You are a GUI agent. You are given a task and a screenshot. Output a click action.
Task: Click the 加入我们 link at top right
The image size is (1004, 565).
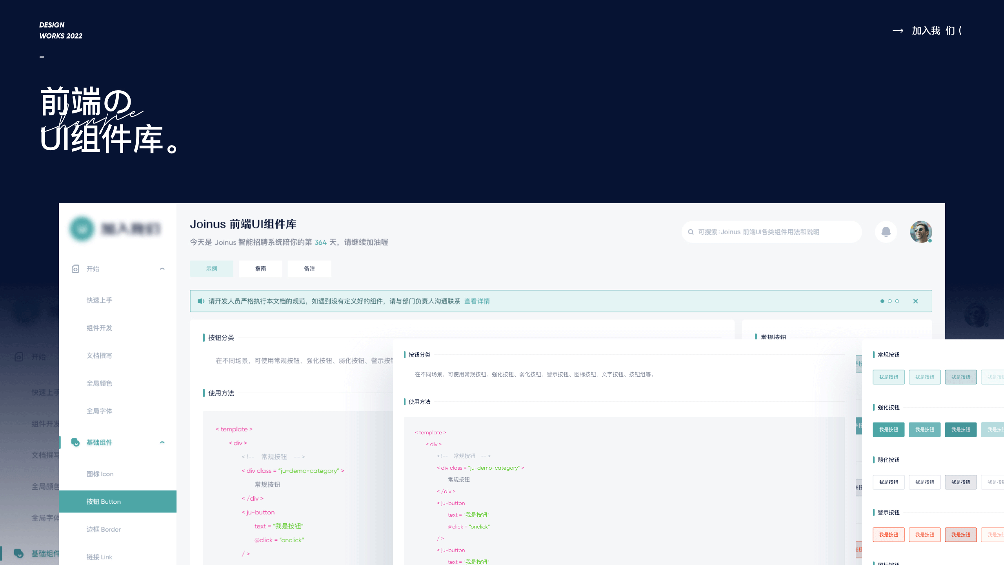pyautogui.click(x=936, y=31)
